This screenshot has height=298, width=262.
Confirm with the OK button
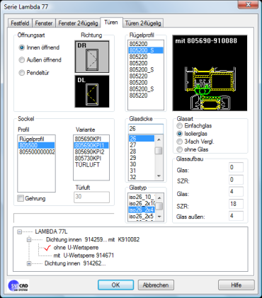coord(115,285)
